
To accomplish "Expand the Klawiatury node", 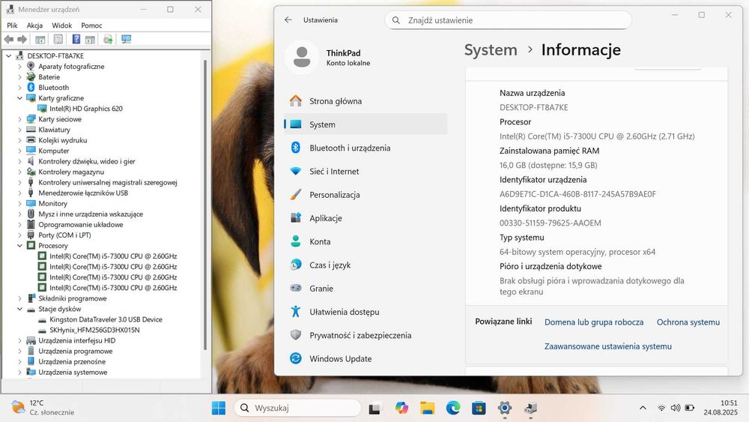I will [19, 130].
